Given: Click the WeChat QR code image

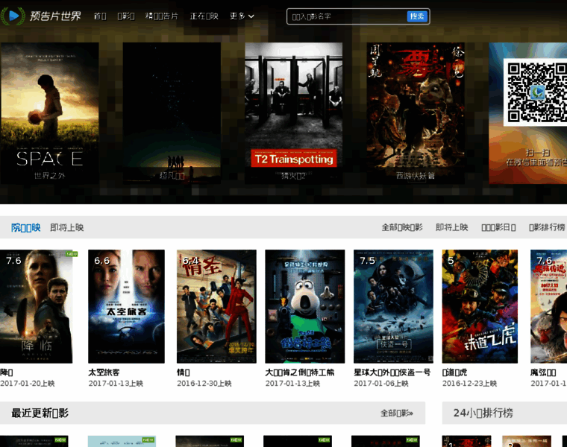Looking at the screenshot, I should click(x=536, y=92).
